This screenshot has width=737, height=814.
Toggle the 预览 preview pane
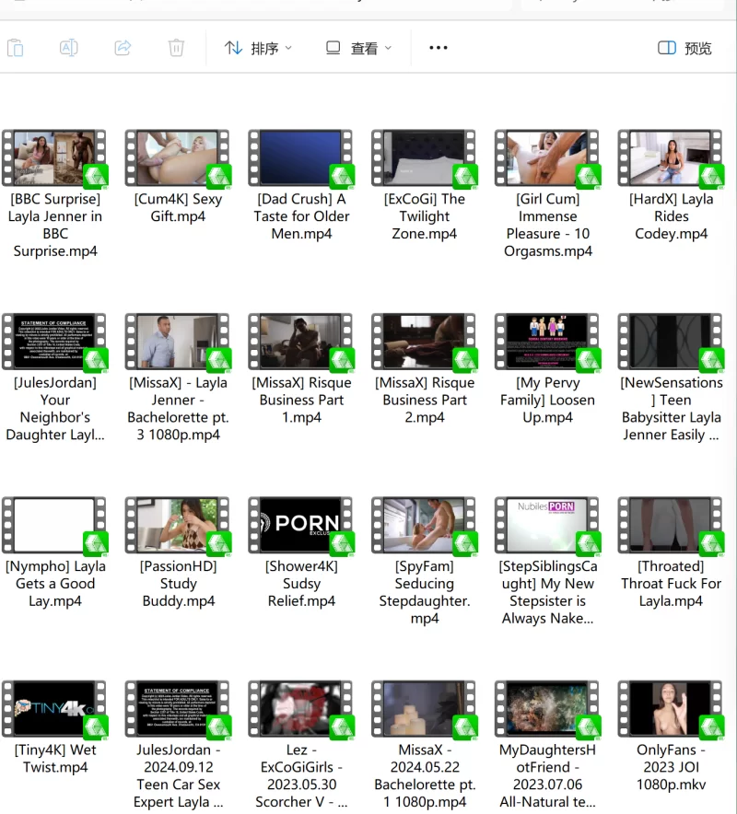point(684,48)
